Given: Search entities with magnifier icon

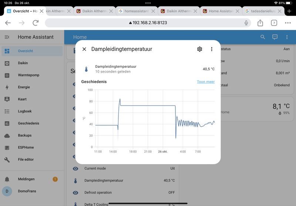Looking at the screenshot, I should coord(263,37).
